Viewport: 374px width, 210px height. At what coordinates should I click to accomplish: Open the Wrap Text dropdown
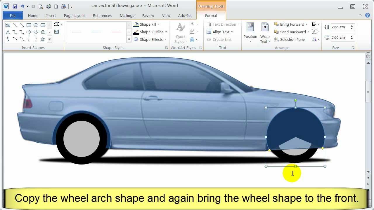[265, 33]
